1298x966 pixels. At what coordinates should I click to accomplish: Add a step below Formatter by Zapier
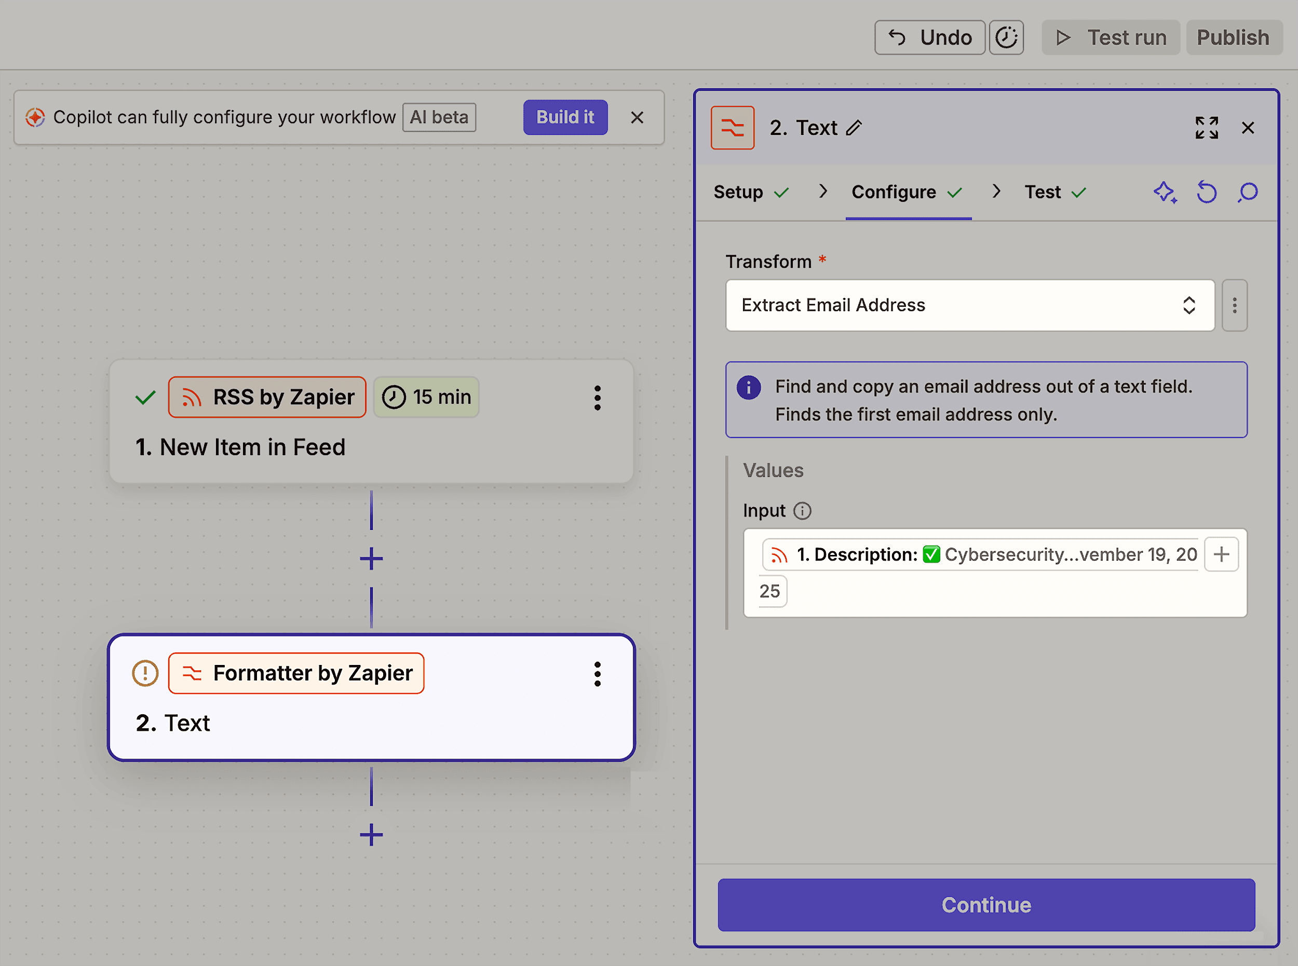[371, 835]
